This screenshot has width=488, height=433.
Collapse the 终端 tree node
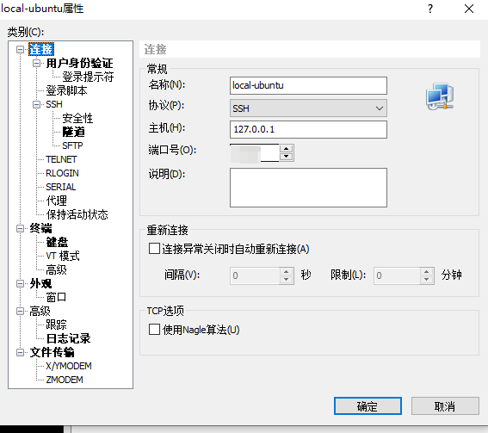coord(20,228)
